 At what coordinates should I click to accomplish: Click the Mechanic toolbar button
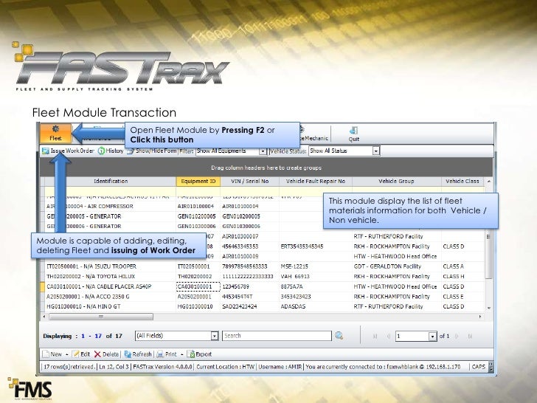click(x=314, y=134)
